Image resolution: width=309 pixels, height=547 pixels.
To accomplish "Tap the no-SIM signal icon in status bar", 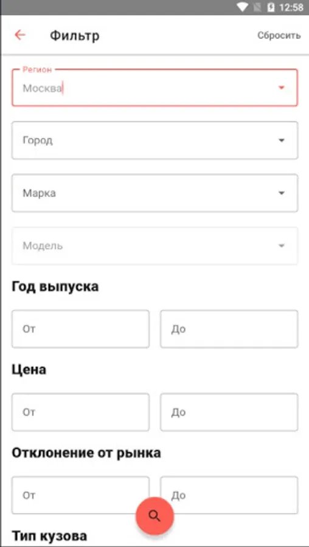I will pyautogui.click(x=257, y=7).
